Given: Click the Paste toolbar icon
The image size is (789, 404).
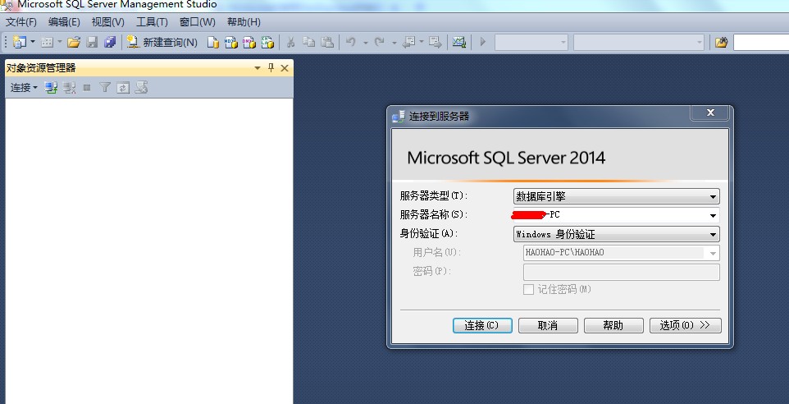Looking at the screenshot, I should point(327,43).
